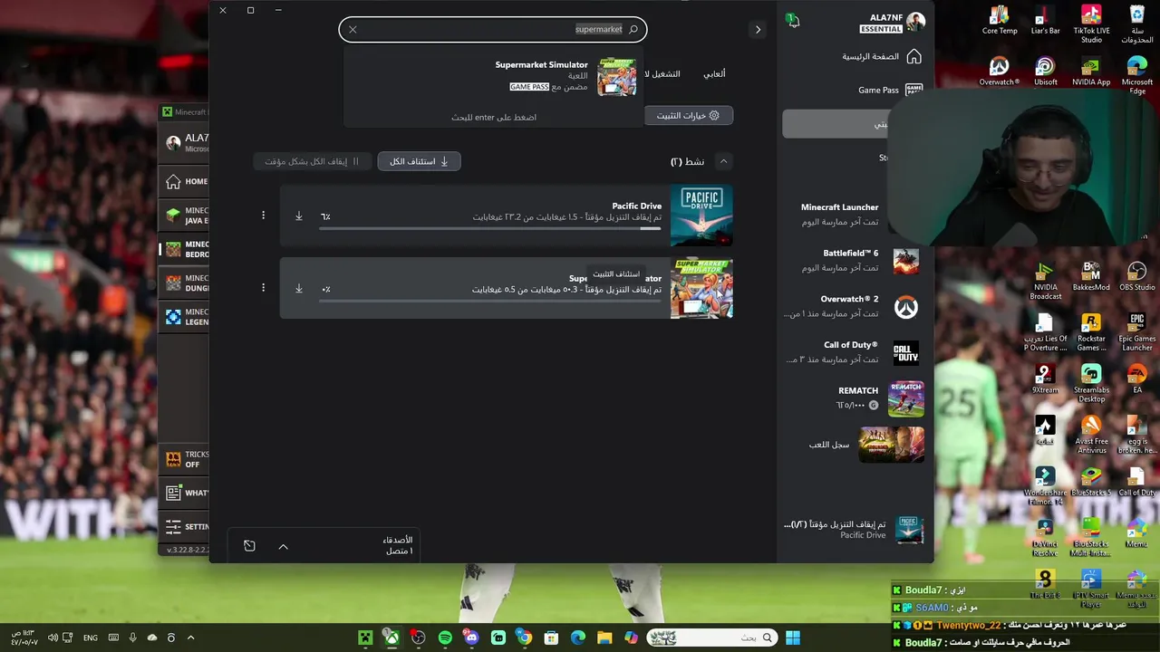Open Google Chrome in taskbar

(x=525, y=638)
